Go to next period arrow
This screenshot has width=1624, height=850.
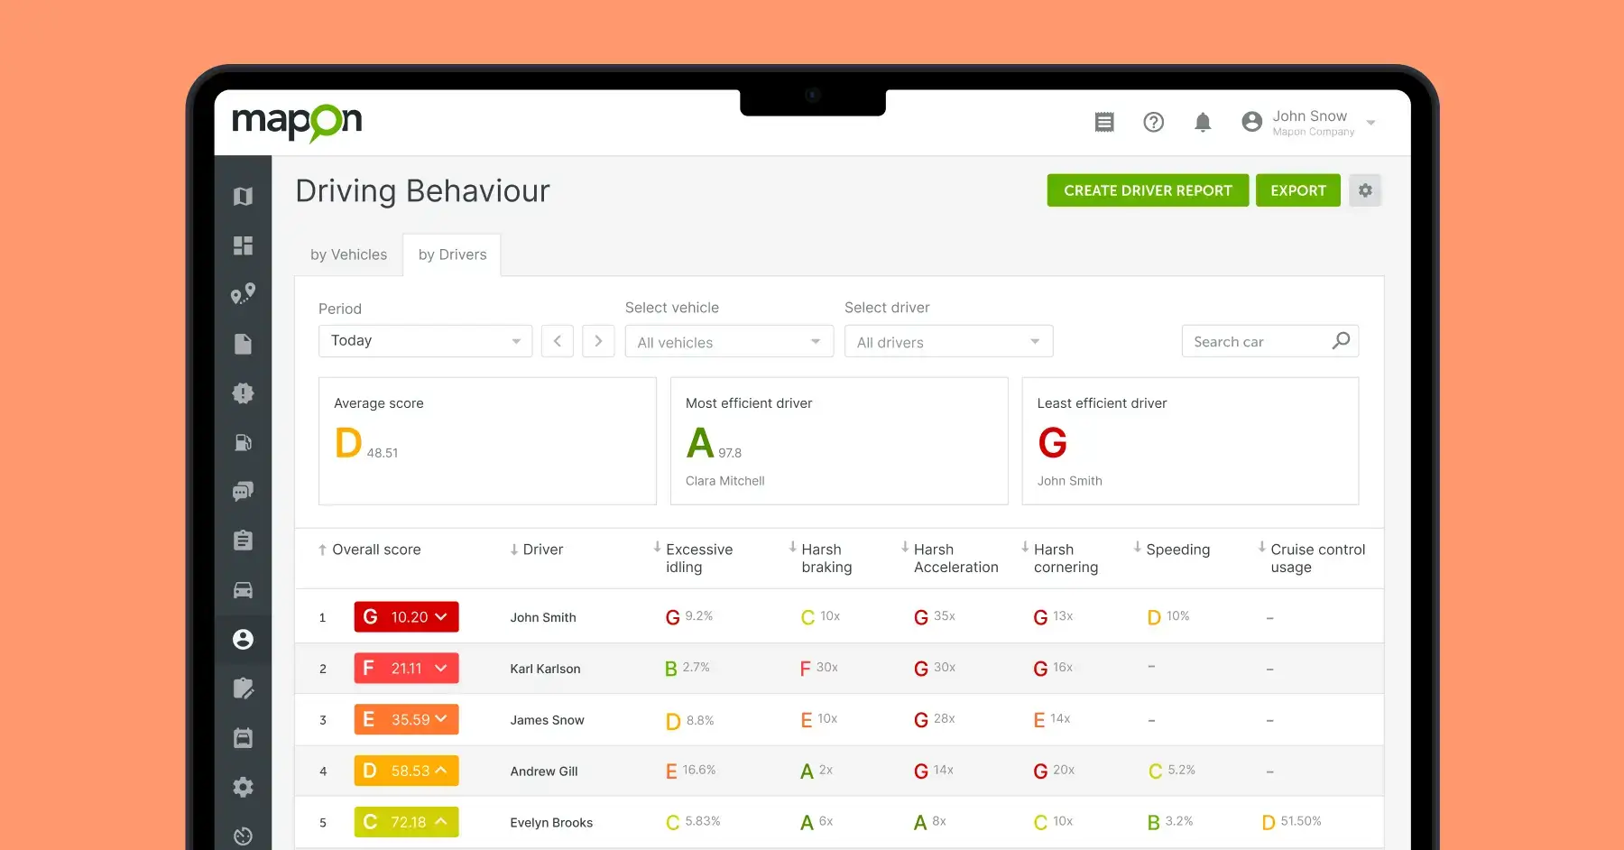[x=598, y=341]
